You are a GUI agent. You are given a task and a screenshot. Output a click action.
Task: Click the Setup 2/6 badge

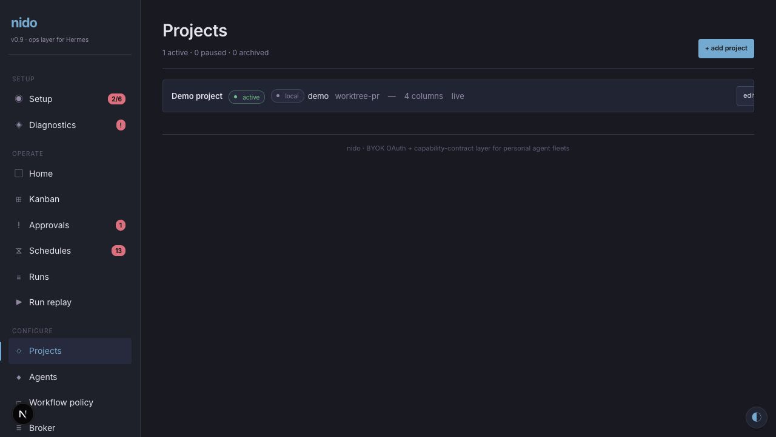(116, 99)
